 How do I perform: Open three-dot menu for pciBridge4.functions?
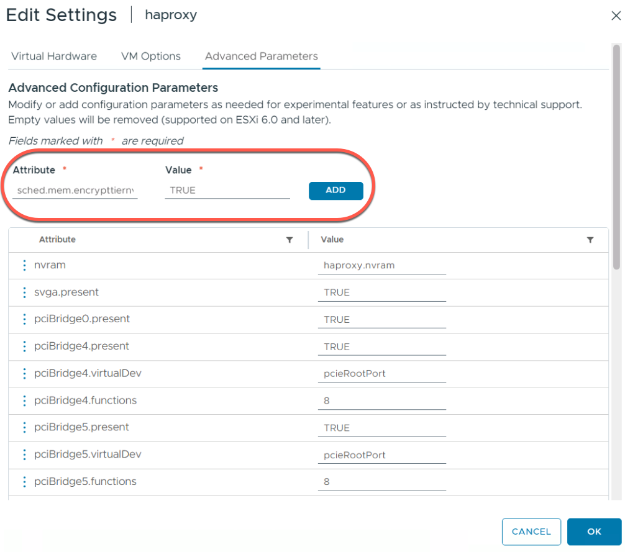coord(24,400)
